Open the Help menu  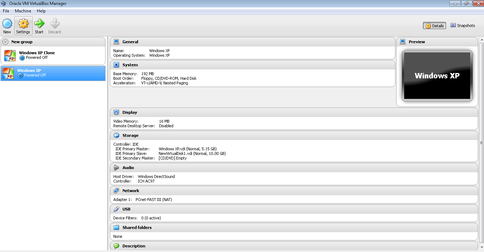41,11
